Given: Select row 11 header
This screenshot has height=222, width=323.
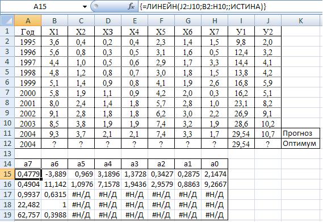Looking at the screenshot, I should (7, 133).
